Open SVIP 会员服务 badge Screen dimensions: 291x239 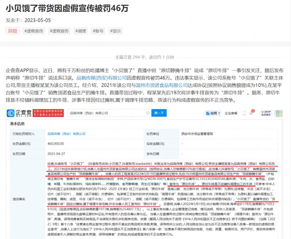(266, 113)
